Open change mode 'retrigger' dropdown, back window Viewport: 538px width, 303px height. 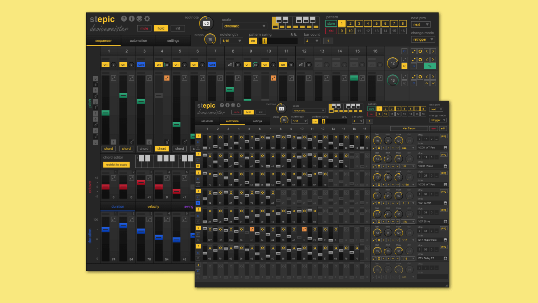423,39
